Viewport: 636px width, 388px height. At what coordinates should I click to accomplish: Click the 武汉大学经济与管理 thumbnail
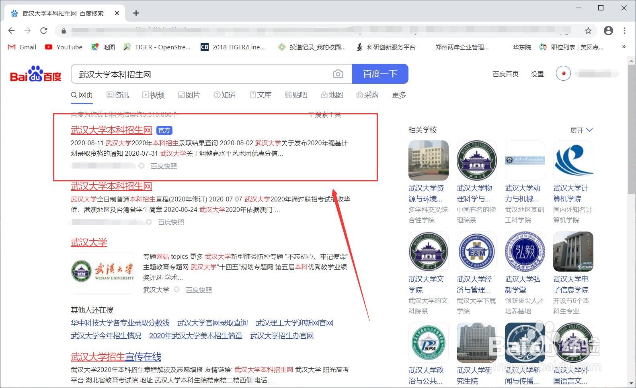pyautogui.click(x=477, y=251)
